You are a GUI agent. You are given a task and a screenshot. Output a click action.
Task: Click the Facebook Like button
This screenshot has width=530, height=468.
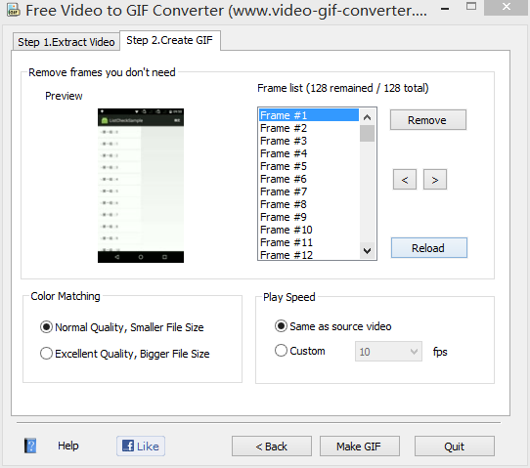point(141,447)
